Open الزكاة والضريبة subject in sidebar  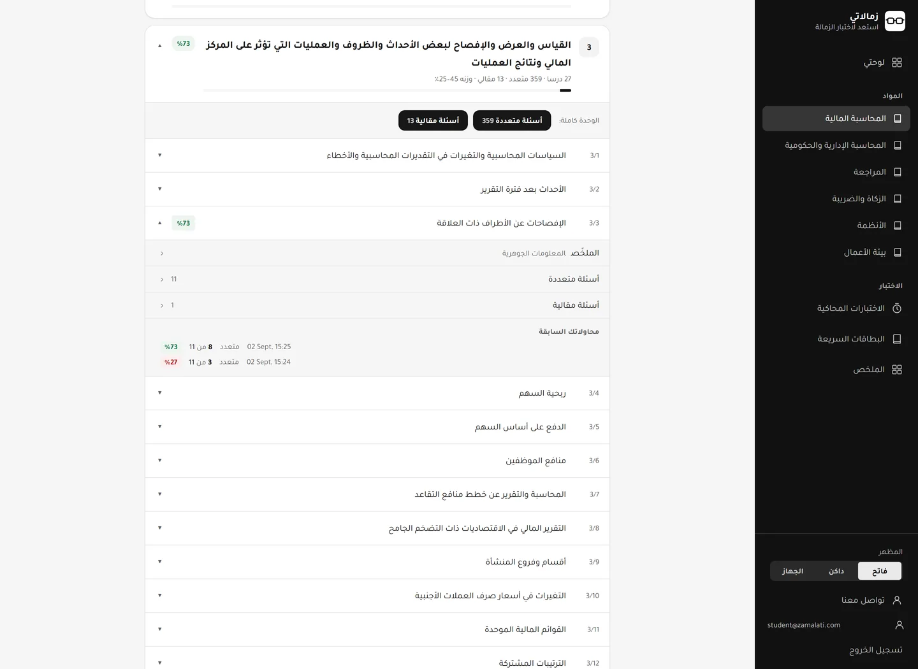click(x=836, y=199)
